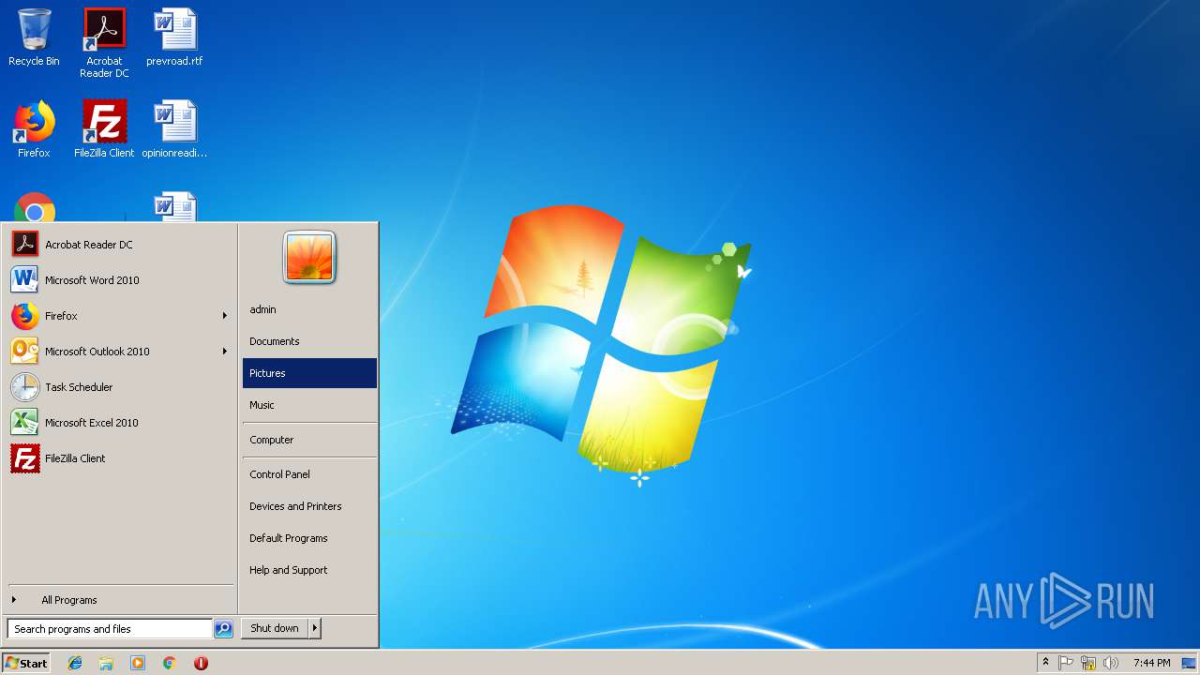Launch Microsoft Word 2010 from Start menu
The image size is (1200, 675).
click(120, 280)
